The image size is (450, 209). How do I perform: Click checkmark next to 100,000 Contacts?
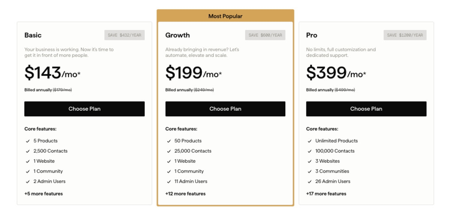309,151
